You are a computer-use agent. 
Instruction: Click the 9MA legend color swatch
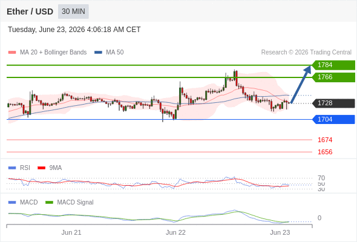click(41, 168)
